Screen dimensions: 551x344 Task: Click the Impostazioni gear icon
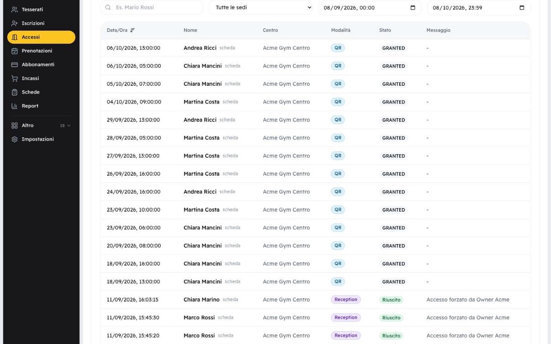(15, 139)
